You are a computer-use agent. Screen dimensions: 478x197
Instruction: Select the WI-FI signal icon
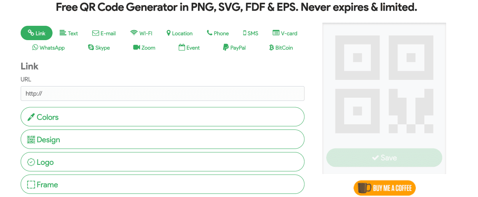coord(134,33)
